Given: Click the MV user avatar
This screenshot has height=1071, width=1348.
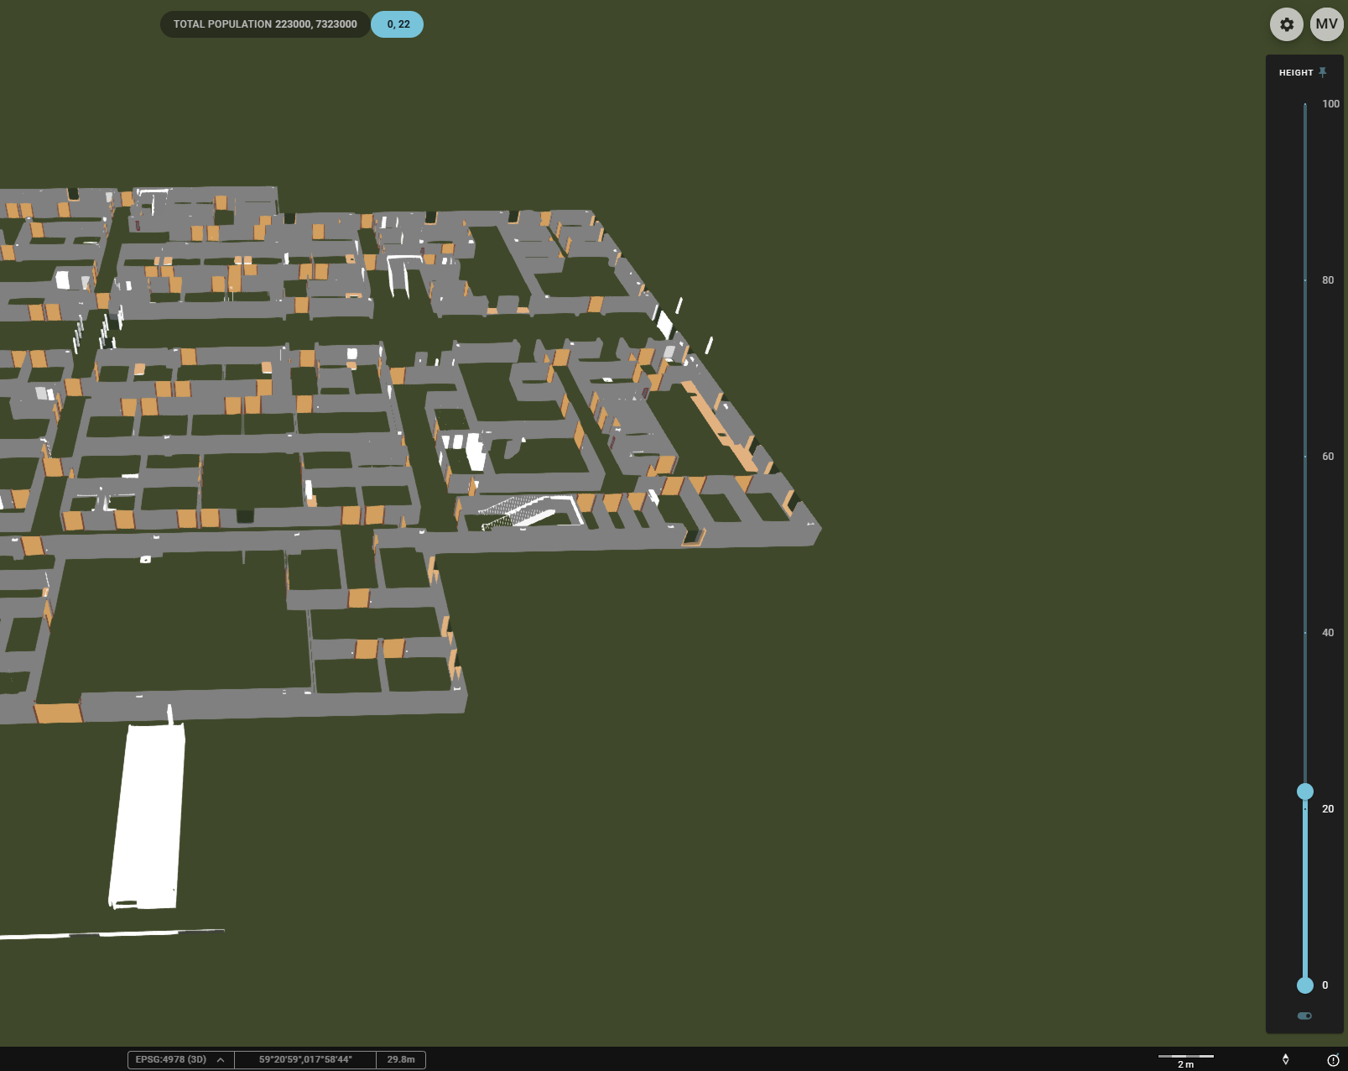Looking at the screenshot, I should (x=1326, y=24).
